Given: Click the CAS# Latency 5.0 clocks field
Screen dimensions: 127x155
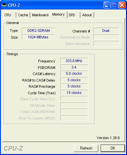Looking at the screenshot, I should tap(74, 73).
